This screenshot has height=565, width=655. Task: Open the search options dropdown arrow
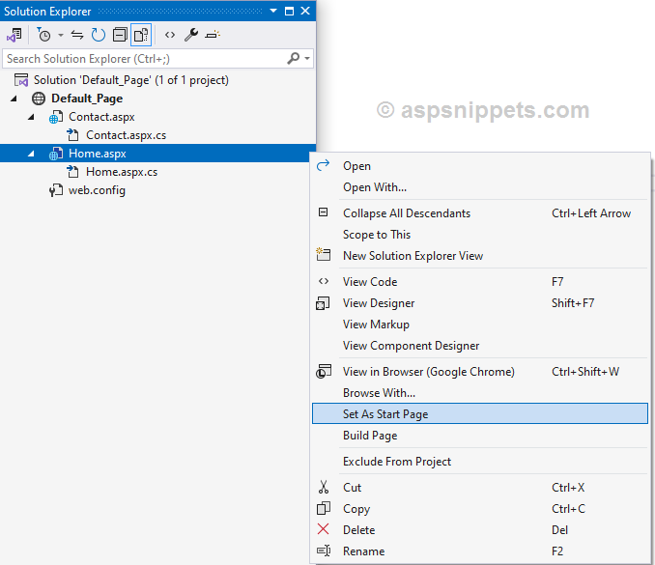click(x=307, y=59)
